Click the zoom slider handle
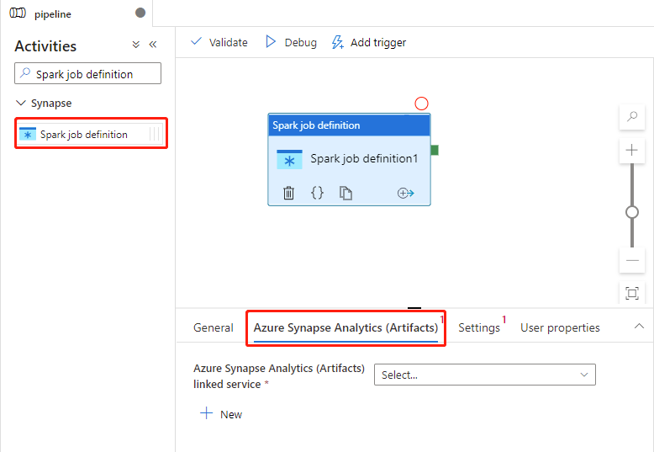Image resolution: width=654 pixels, height=452 pixels. [x=632, y=212]
